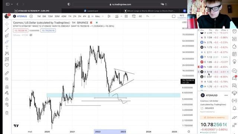The image size is (238, 134).
Task: Open the chart layout selector square
Action: click(174, 16)
